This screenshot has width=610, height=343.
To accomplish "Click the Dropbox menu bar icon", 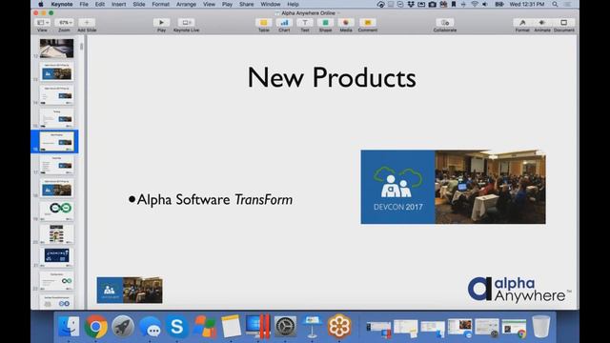I will tap(411, 4).
